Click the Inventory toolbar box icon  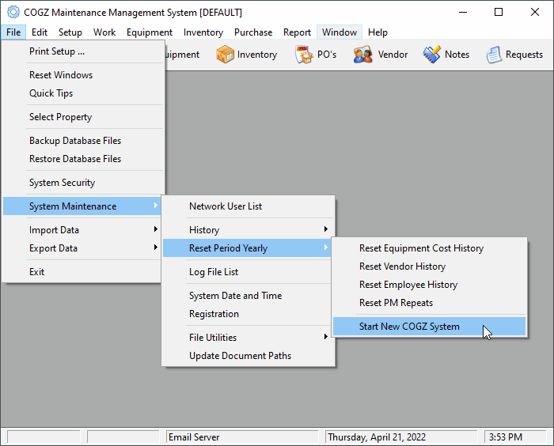(x=225, y=55)
